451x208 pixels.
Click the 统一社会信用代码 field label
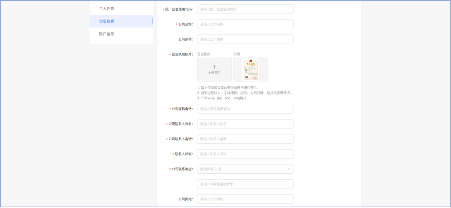pyautogui.click(x=179, y=9)
